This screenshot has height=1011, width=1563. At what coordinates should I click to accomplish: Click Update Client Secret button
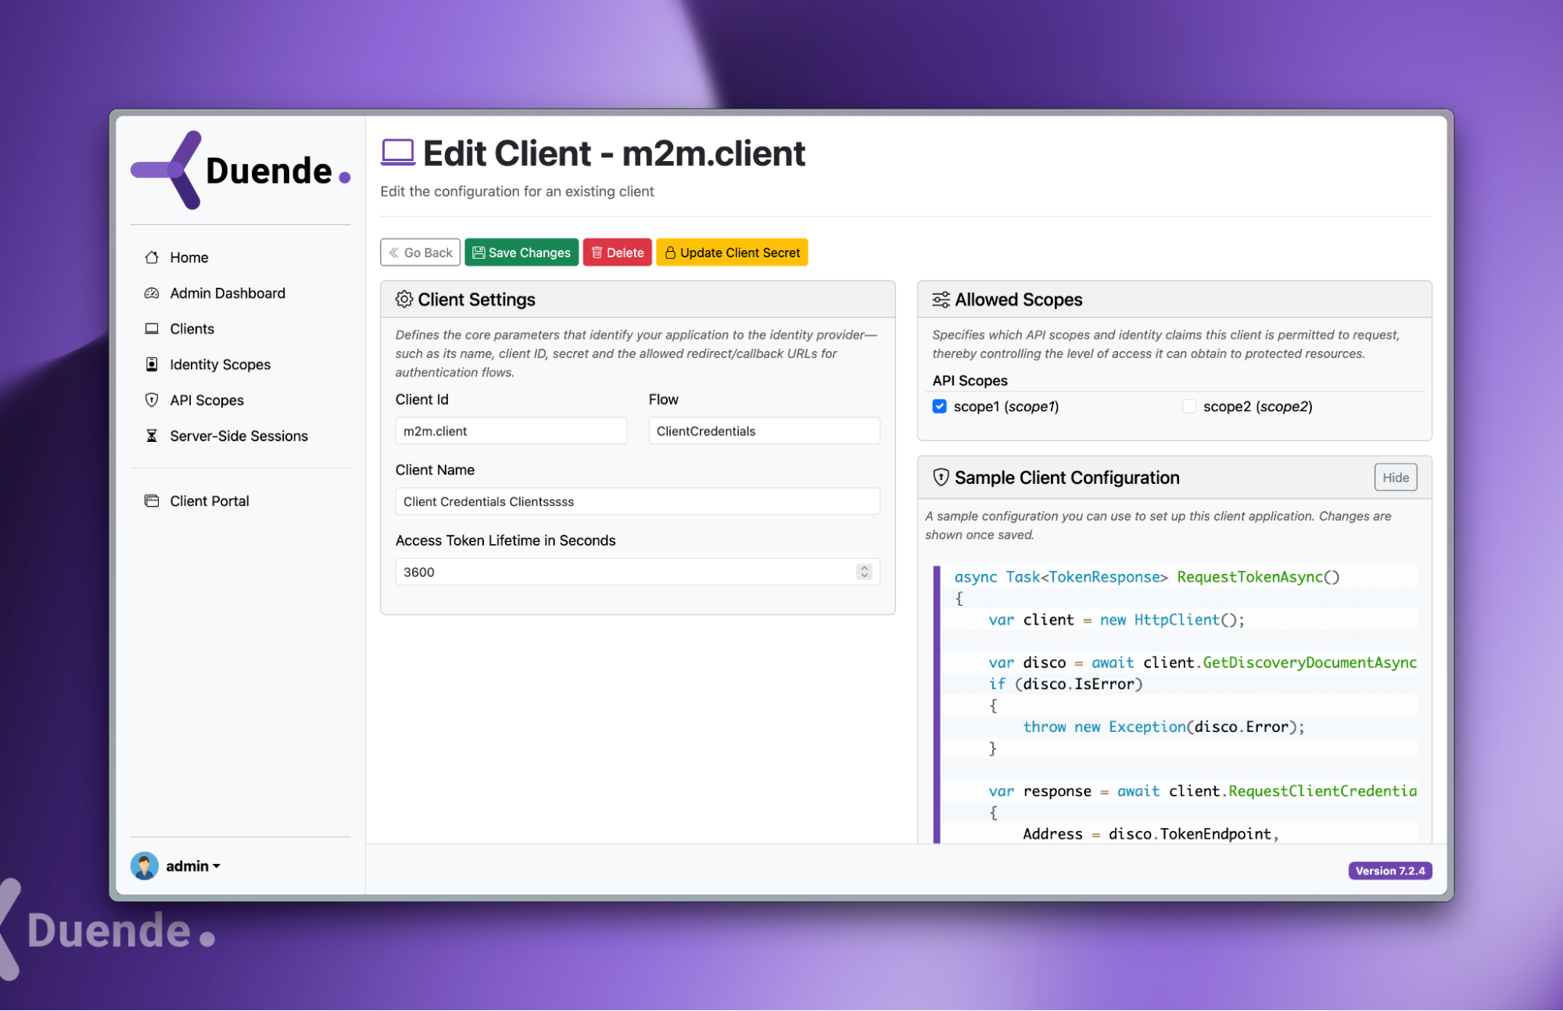tap(732, 253)
